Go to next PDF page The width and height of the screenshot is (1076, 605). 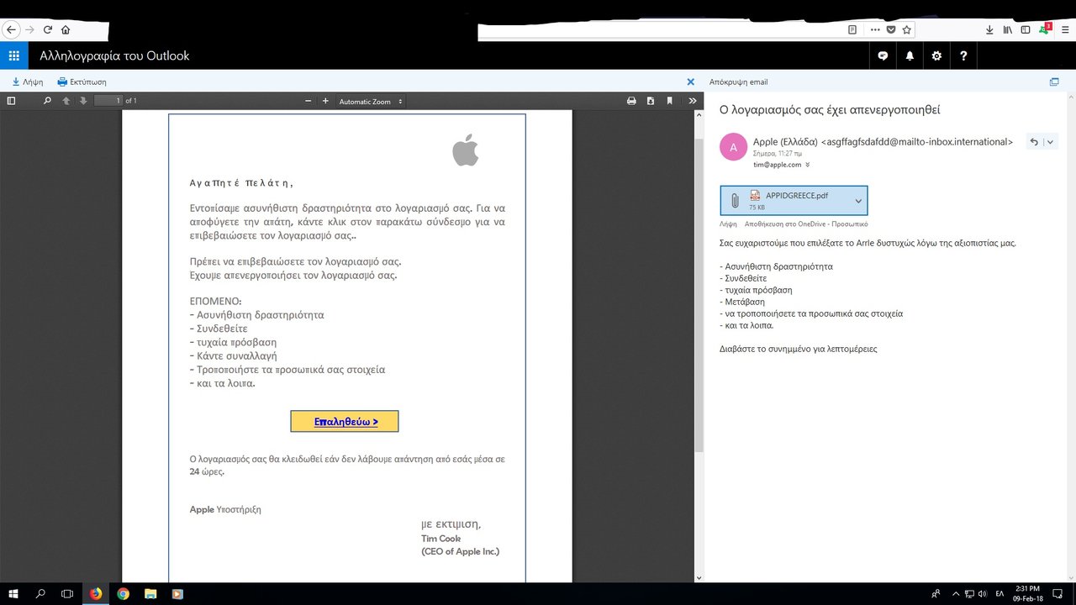click(82, 101)
